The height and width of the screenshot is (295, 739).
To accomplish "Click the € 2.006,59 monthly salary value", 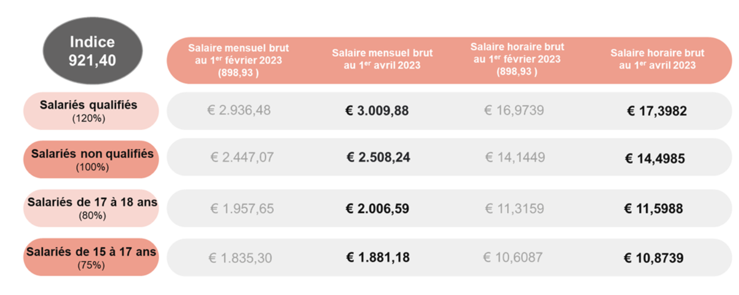I will click(x=377, y=208).
